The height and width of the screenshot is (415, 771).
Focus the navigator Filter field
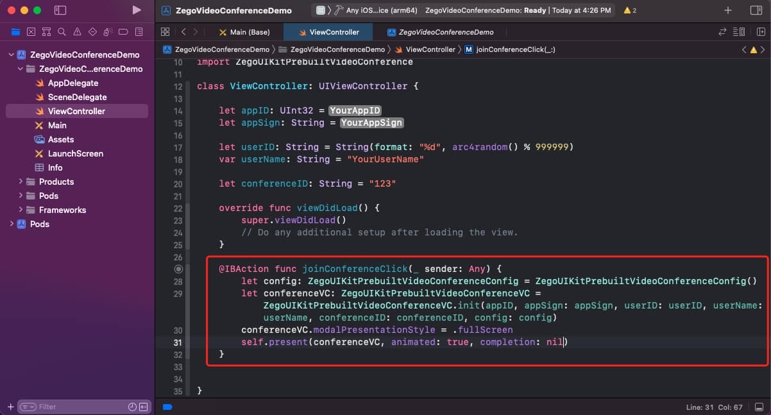coord(82,407)
